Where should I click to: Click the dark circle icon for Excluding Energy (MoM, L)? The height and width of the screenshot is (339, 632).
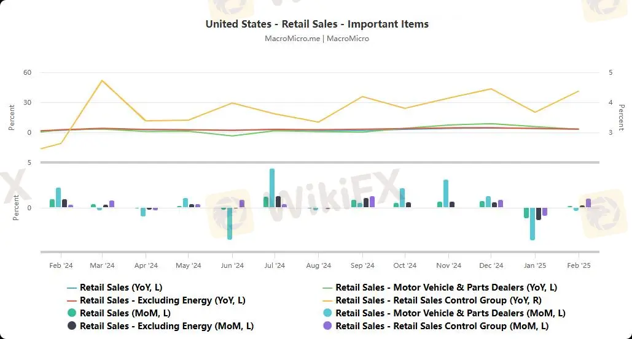click(72, 326)
